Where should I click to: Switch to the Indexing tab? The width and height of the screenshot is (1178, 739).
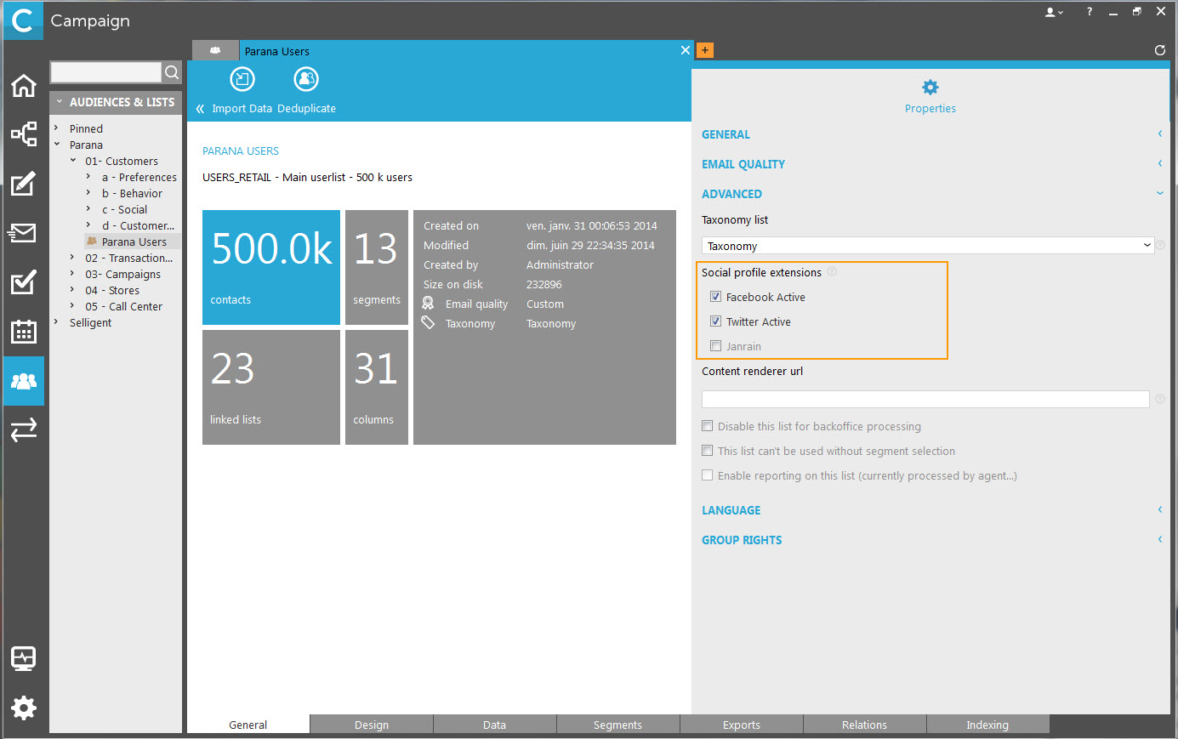pos(987,725)
